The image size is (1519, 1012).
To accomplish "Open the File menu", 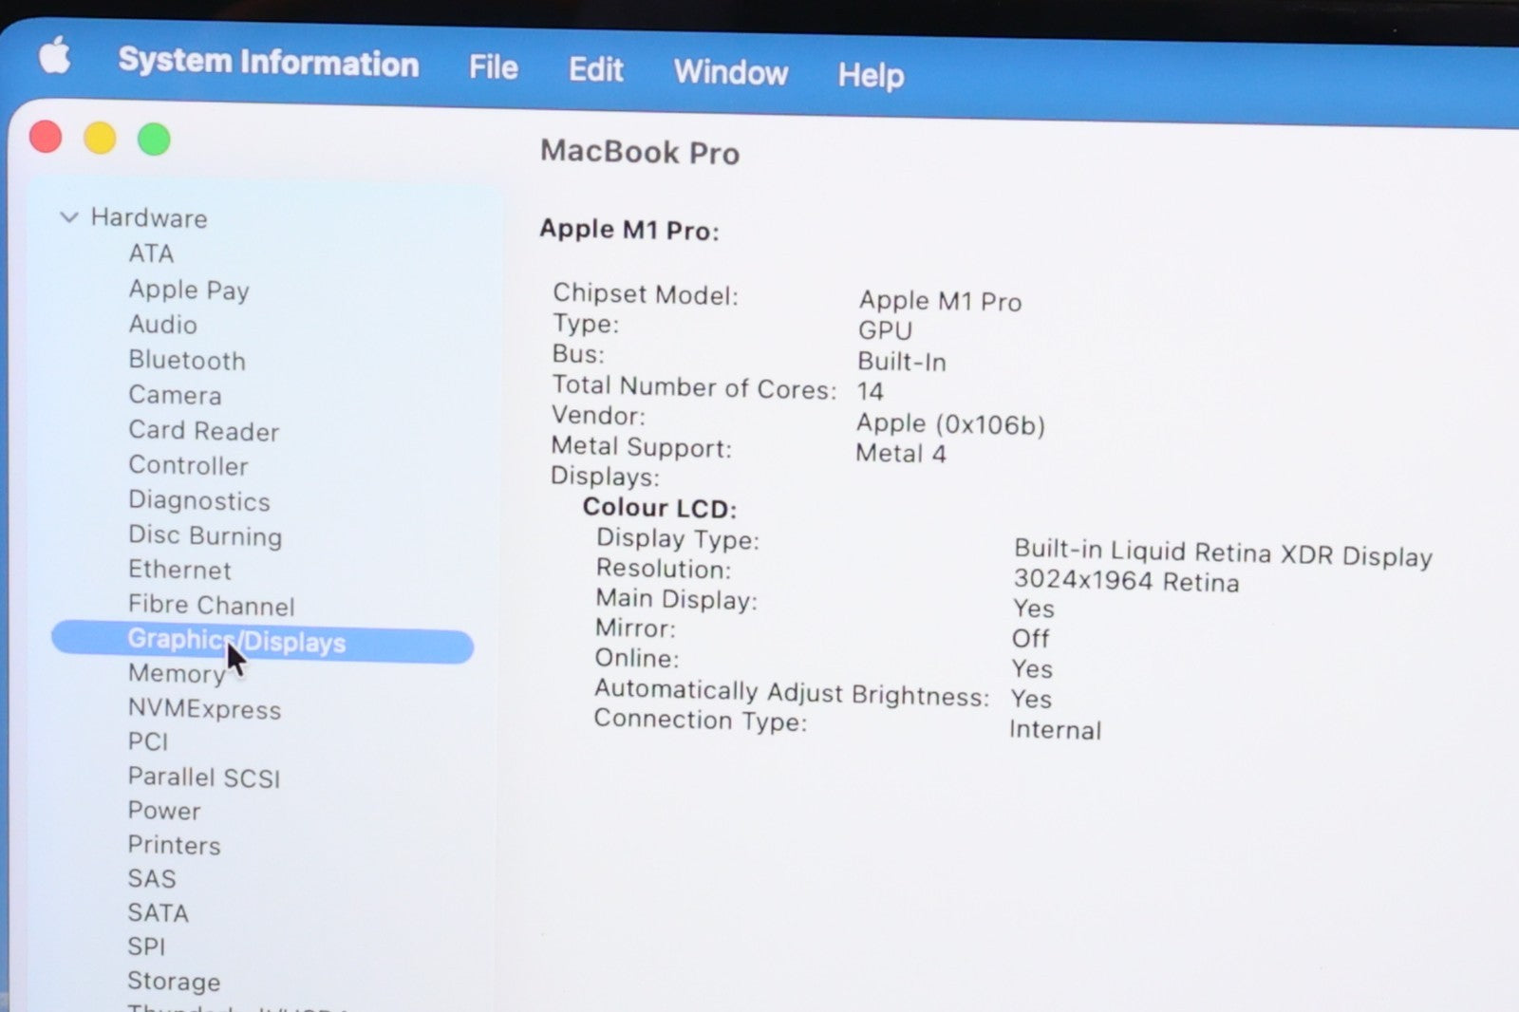I will click(493, 67).
